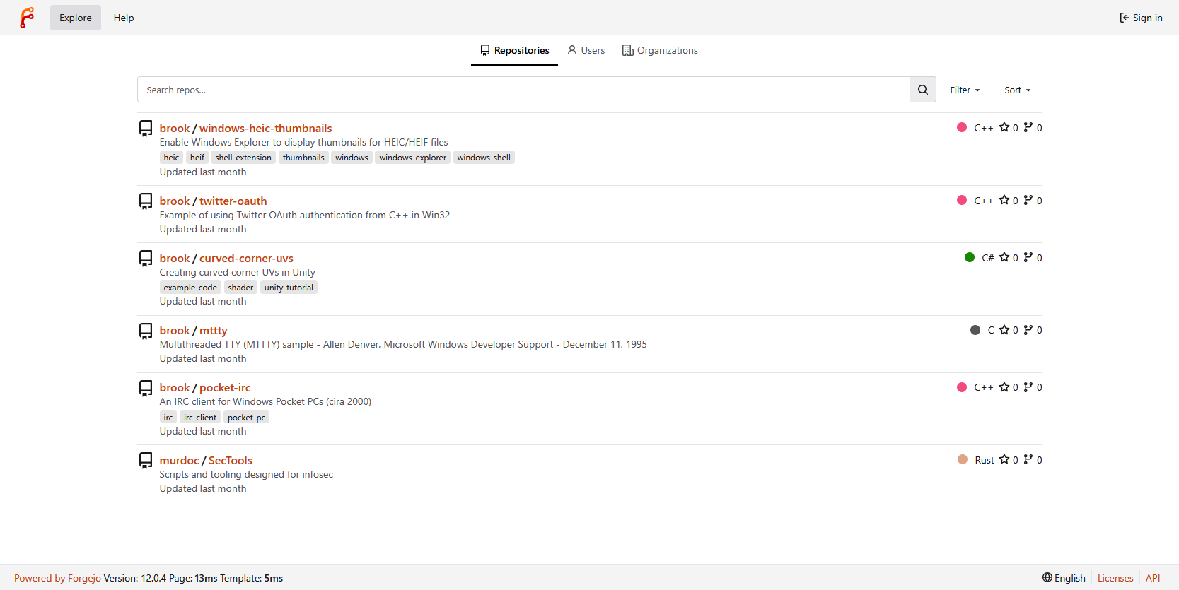This screenshot has height=590, width=1179.
Task: Click the fork icon on pocket-irc row
Action: point(1028,387)
